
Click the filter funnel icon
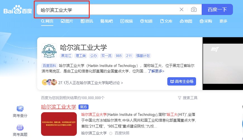coord(180,98)
